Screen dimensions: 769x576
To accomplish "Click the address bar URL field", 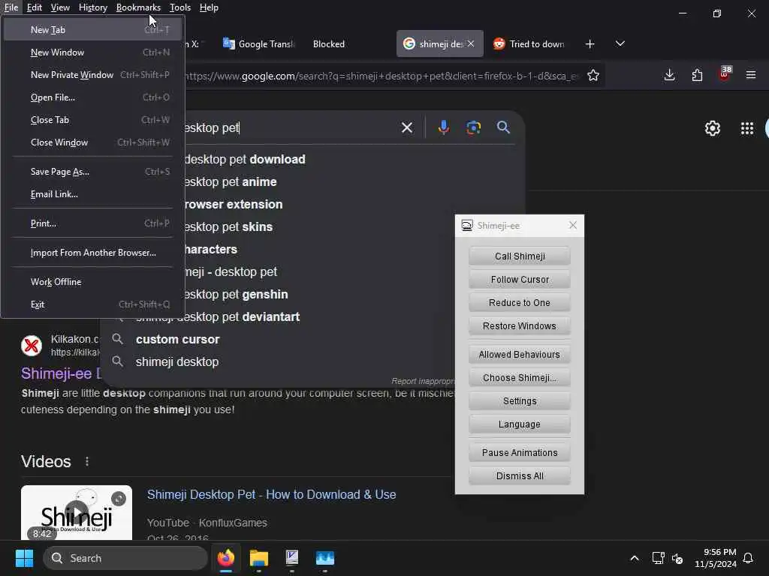I will [381, 76].
